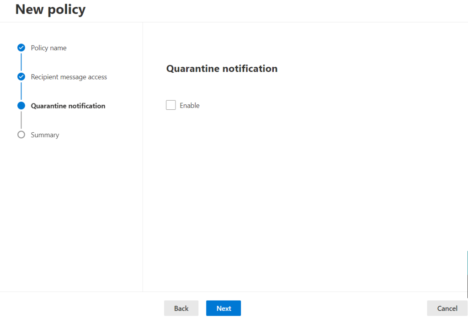Click the vertical divider beside wizard steps
Image resolution: width=468 pixels, height=319 pixels.
coord(143,156)
